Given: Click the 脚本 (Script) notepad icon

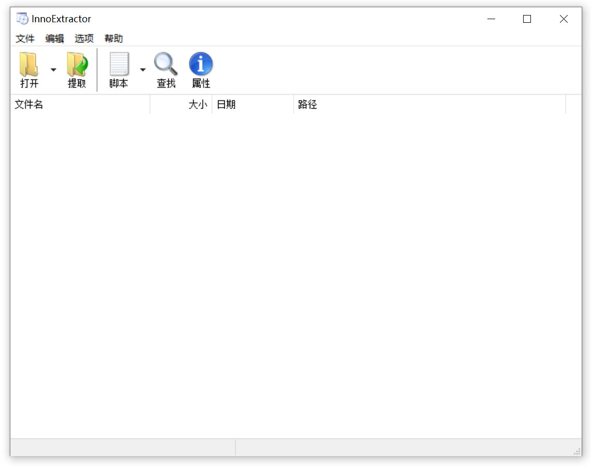Looking at the screenshot, I should coord(119,65).
